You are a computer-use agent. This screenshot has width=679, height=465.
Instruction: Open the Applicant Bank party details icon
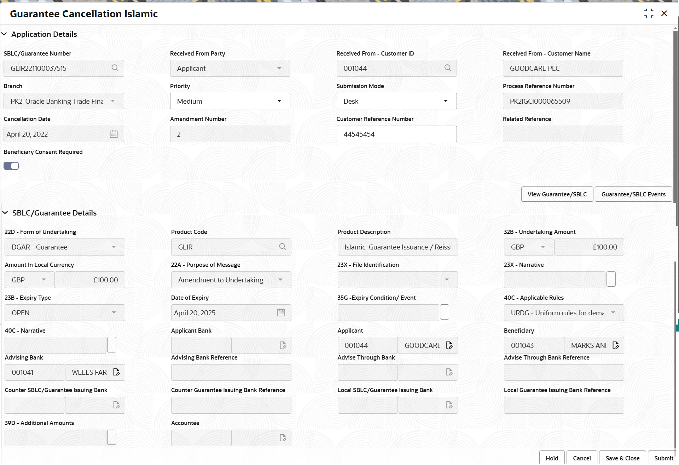(282, 345)
